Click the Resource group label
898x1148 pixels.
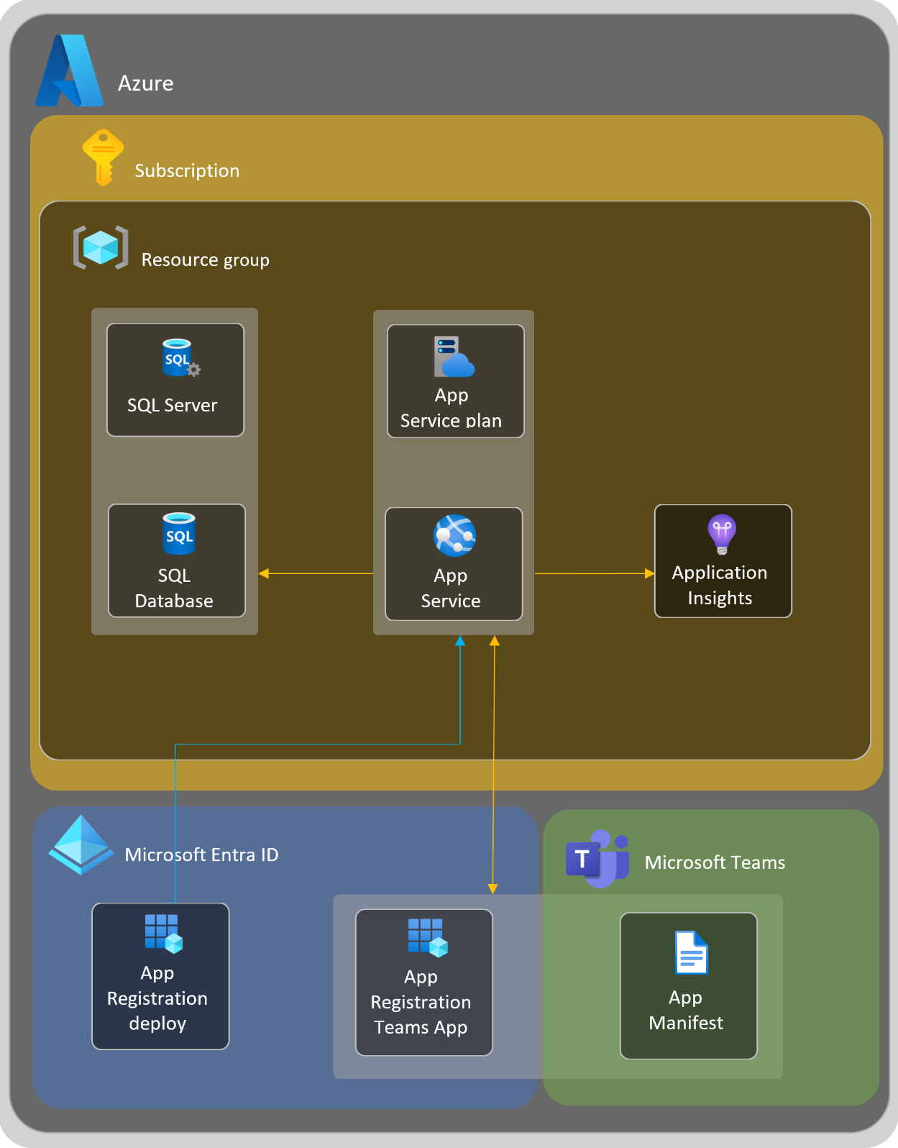pos(206,260)
